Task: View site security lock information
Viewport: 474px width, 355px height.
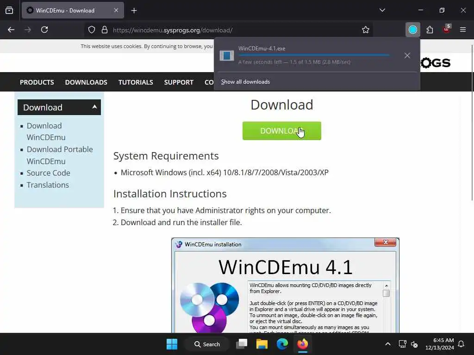Action: coord(105,30)
